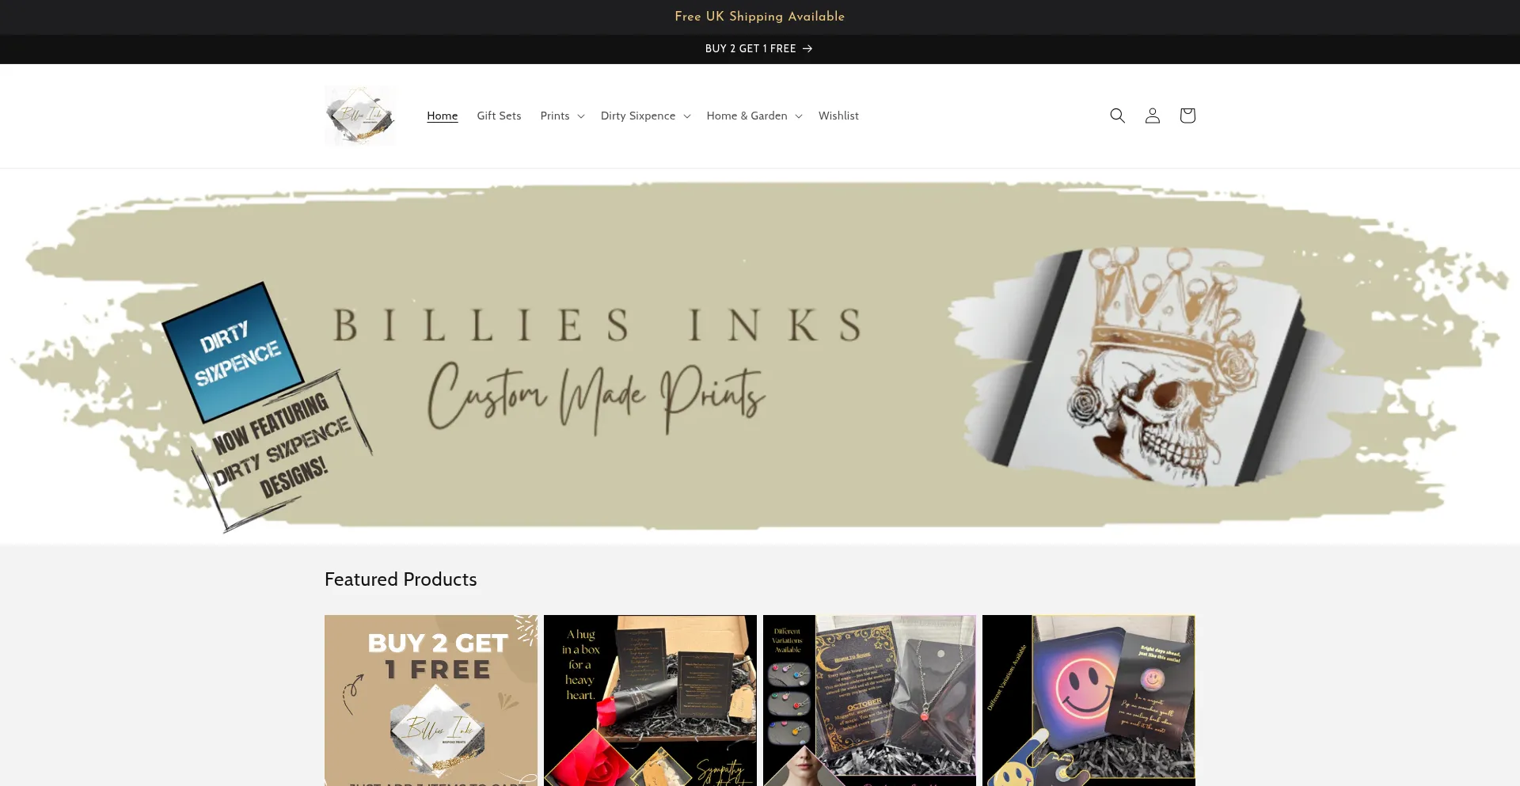Expand the Dirty Sixpence menu chevron
This screenshot has width=1520, height=786.
point(687,116)
